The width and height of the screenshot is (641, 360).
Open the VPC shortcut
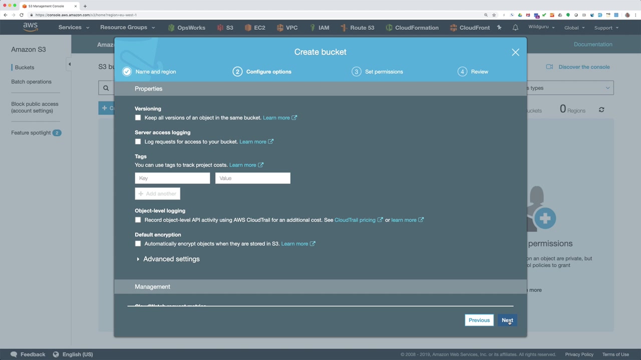point(287,27)
